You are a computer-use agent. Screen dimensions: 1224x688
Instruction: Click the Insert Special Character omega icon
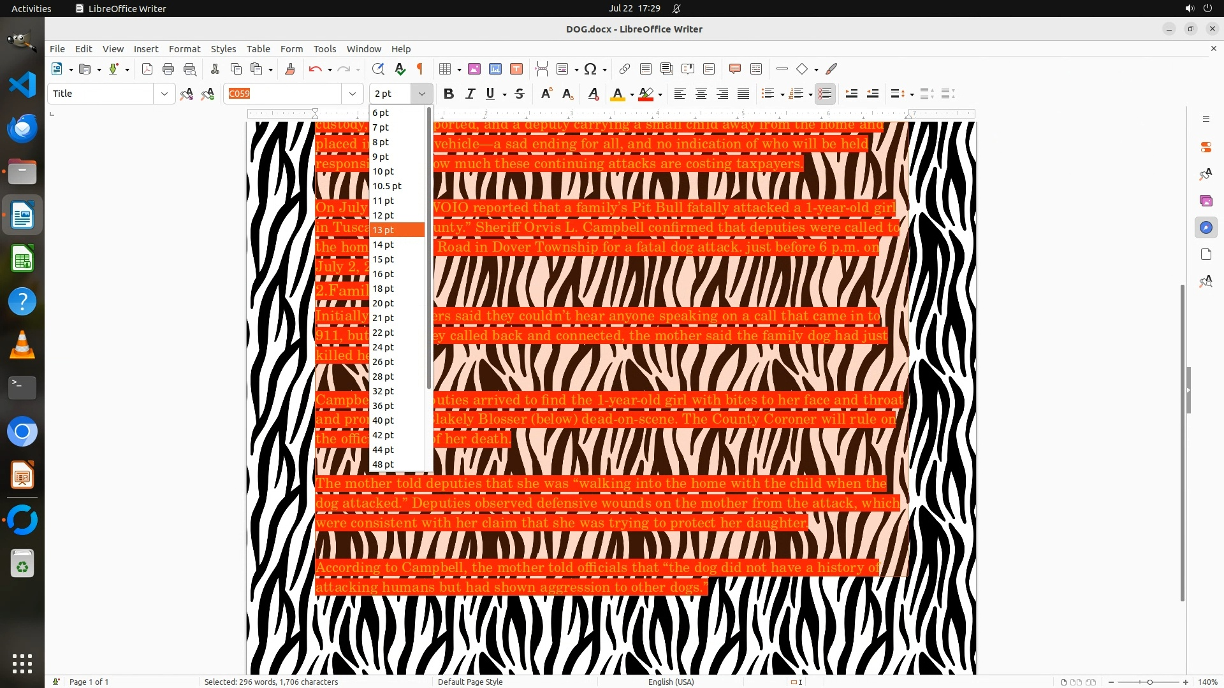click(x=590, y=69)
